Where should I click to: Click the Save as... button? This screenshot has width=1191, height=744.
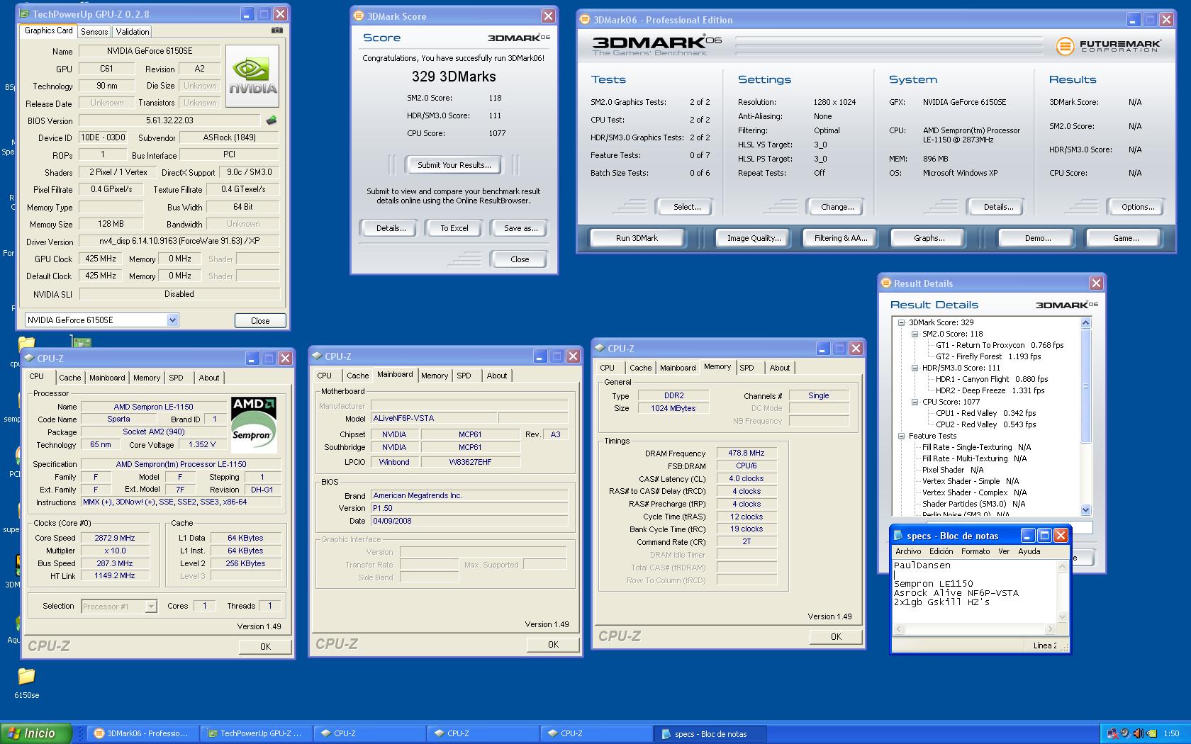(x=520, y=228)
